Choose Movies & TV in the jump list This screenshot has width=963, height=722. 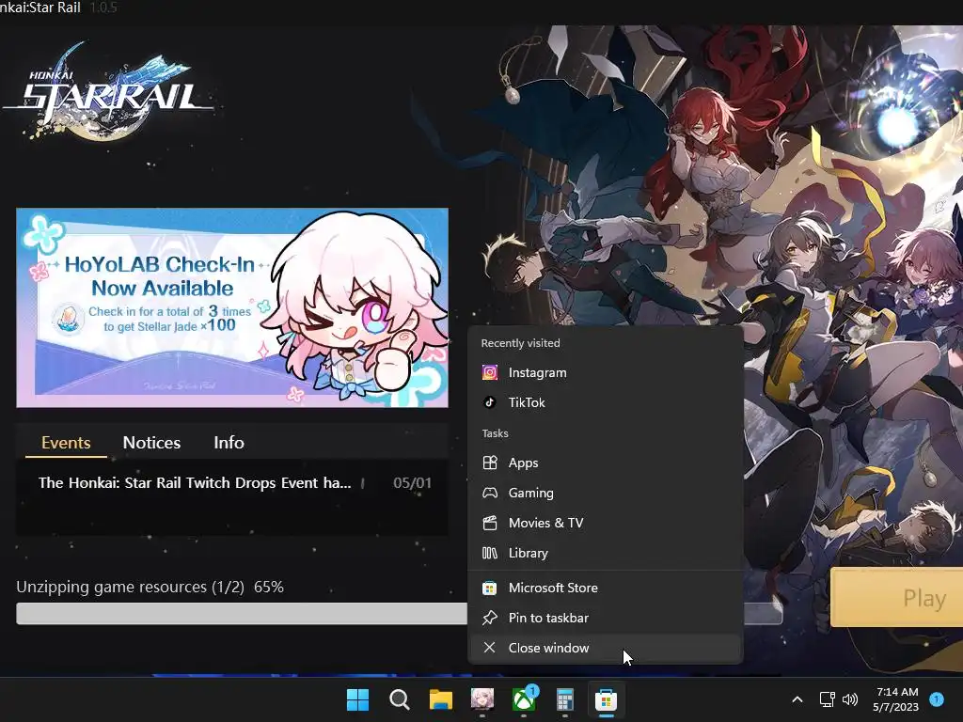coord(605,523)
